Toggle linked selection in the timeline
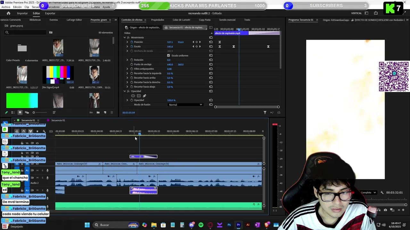Image resolution: width=410 pixels, height=230 pixels. pos(30,131)
